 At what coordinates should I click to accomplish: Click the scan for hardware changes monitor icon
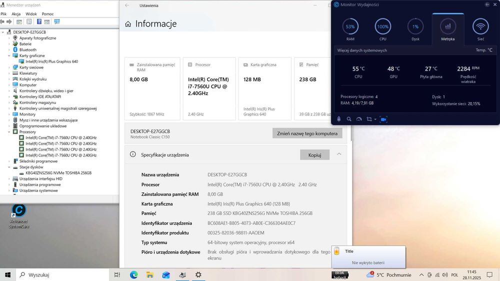(57, 21)
